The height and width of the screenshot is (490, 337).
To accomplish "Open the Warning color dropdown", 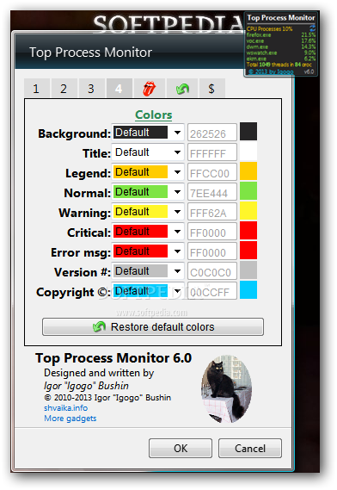I will coord(148,212).
